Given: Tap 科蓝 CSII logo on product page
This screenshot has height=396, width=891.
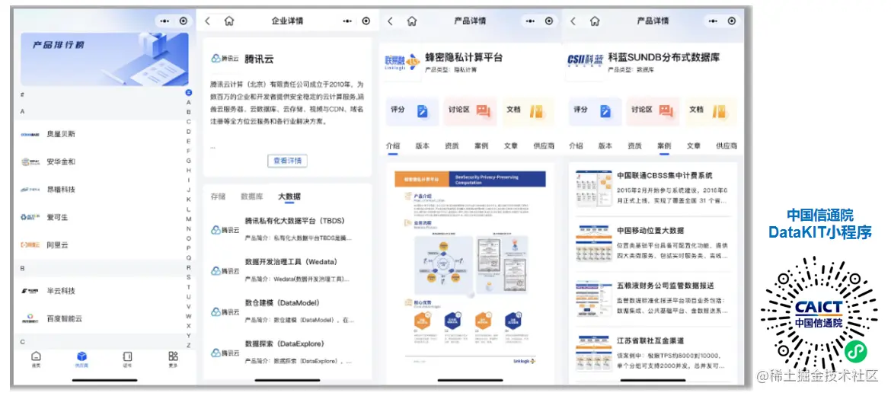Looking at the screenshot, I should coord(586,60).
